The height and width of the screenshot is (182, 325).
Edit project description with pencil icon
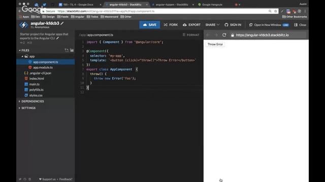(x=57, y=38)
